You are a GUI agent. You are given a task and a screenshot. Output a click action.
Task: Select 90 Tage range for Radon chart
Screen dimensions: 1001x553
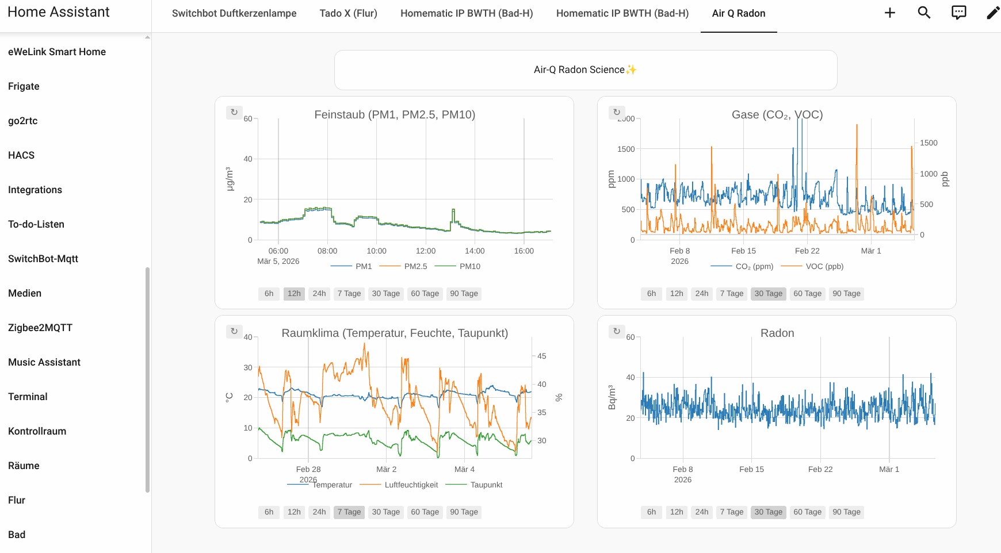click(x=846, y=512)
